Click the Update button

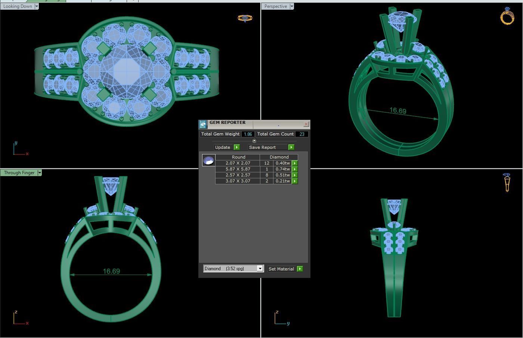click(x=224, y=147)
